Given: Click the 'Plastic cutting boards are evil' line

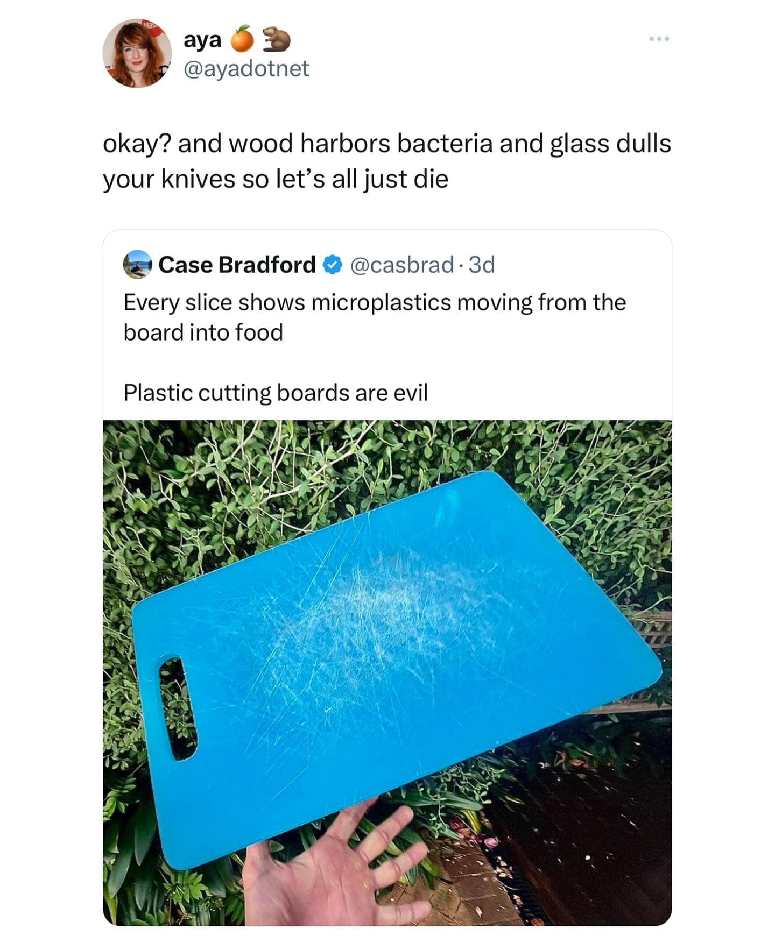Looking at the screenshot, I should [x=276, y=393].
